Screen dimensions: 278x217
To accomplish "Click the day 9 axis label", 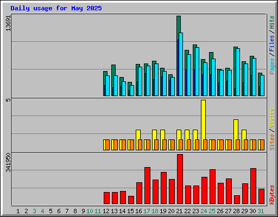I will click(x=83, y=211).
